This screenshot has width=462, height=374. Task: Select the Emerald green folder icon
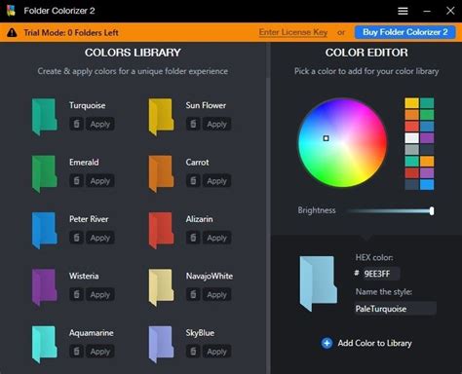[45, 173]
